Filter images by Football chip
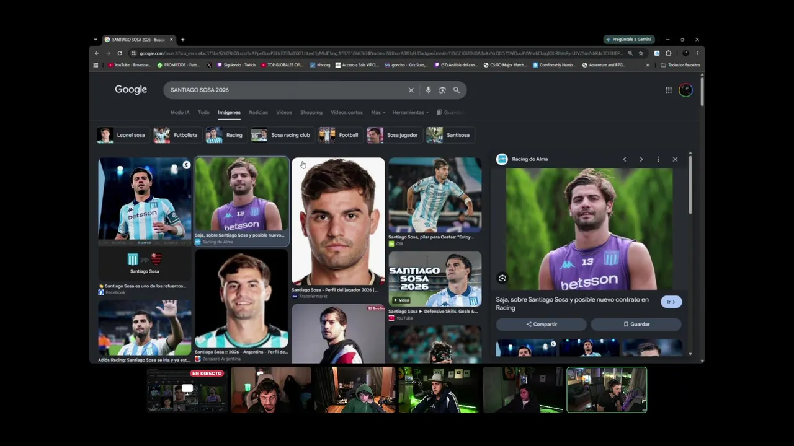 click(x=340, y=135)
